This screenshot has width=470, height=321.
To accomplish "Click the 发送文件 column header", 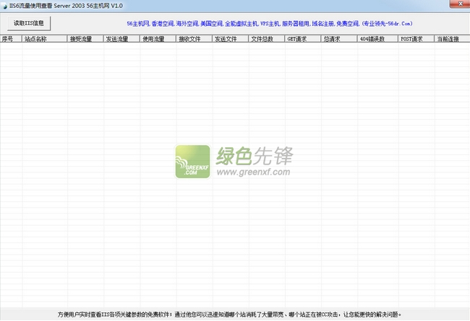I will (x=231, y=39).
